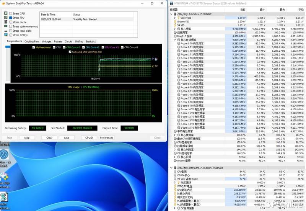Screen dimensions: 306x211
Task: Click the icon beside 最大CPU/线程使用率
Action: click(175, 139)
